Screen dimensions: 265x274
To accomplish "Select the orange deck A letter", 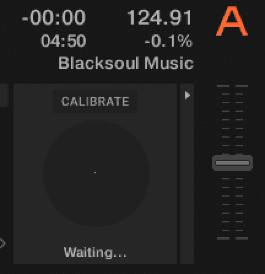I will point(232,21).
